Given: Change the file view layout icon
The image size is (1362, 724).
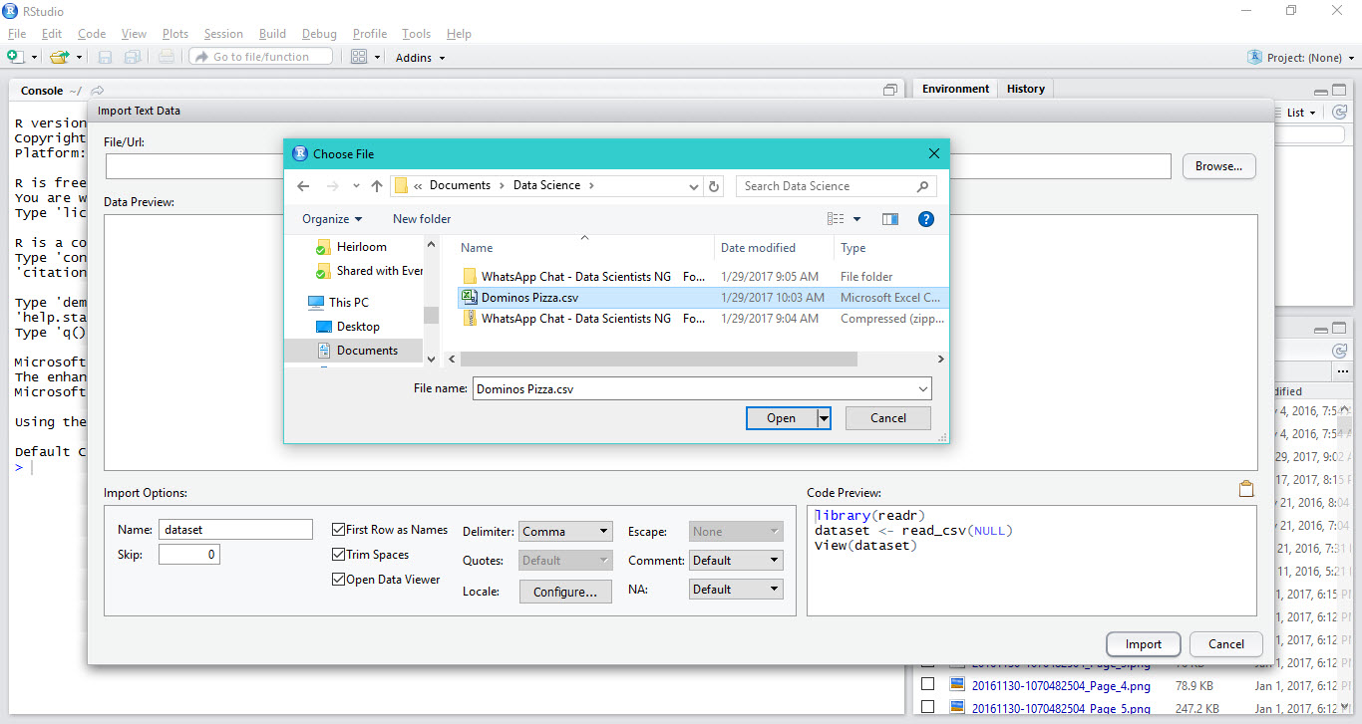Looking at the screenshot, I should pyautogui.click(x=836, y=219).
